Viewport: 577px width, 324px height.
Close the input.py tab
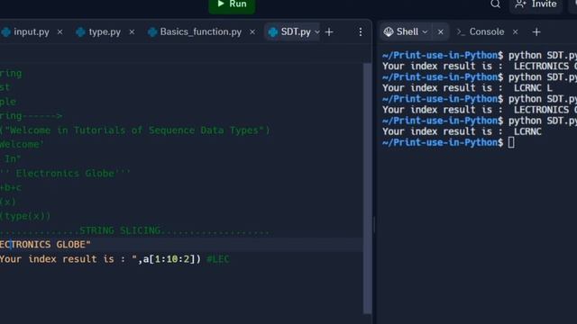(x=60, y=32)
